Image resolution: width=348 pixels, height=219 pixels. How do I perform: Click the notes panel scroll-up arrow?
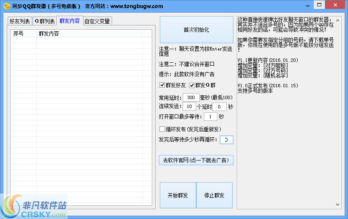click(x=337, y=20)
